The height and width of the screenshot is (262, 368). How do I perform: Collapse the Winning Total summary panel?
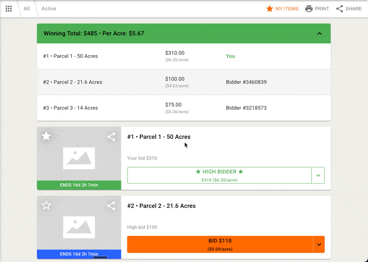pyautogui.click(x=320, y=34)
